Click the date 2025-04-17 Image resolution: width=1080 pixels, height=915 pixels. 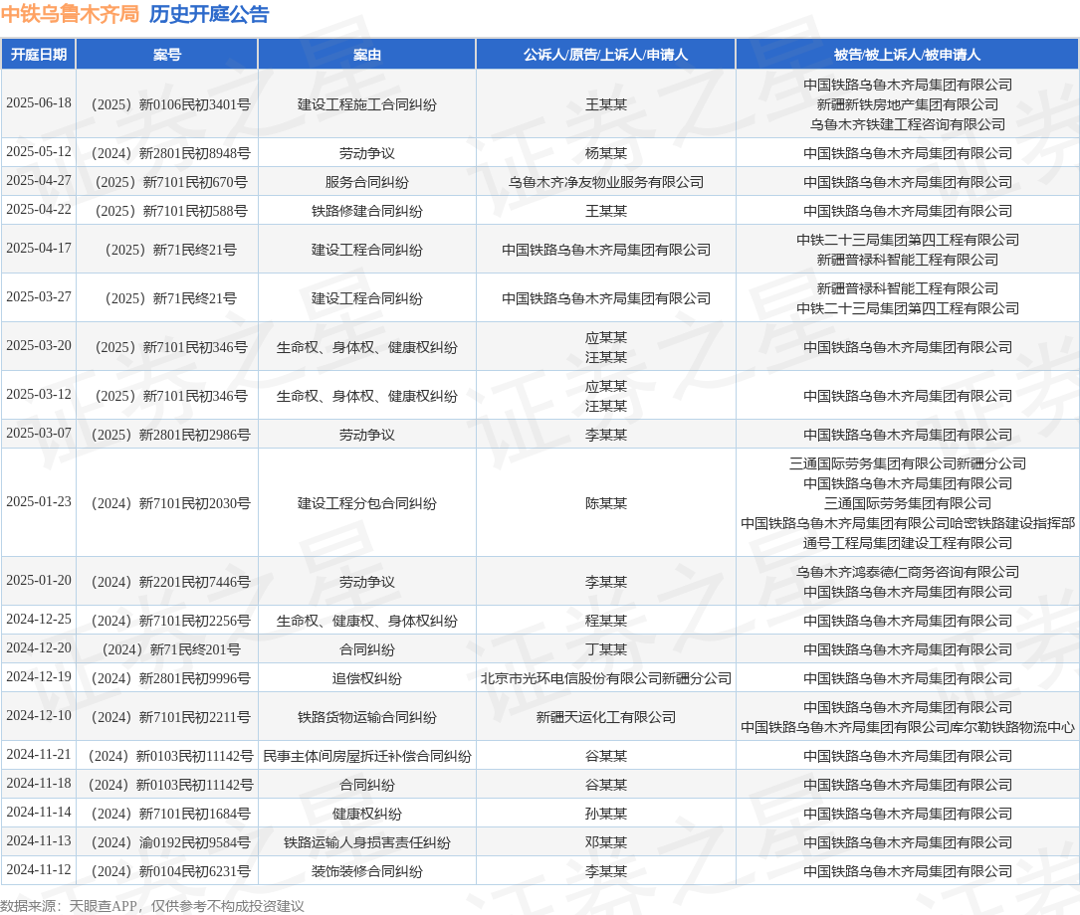pyautogui.click(x=39, y=248)
